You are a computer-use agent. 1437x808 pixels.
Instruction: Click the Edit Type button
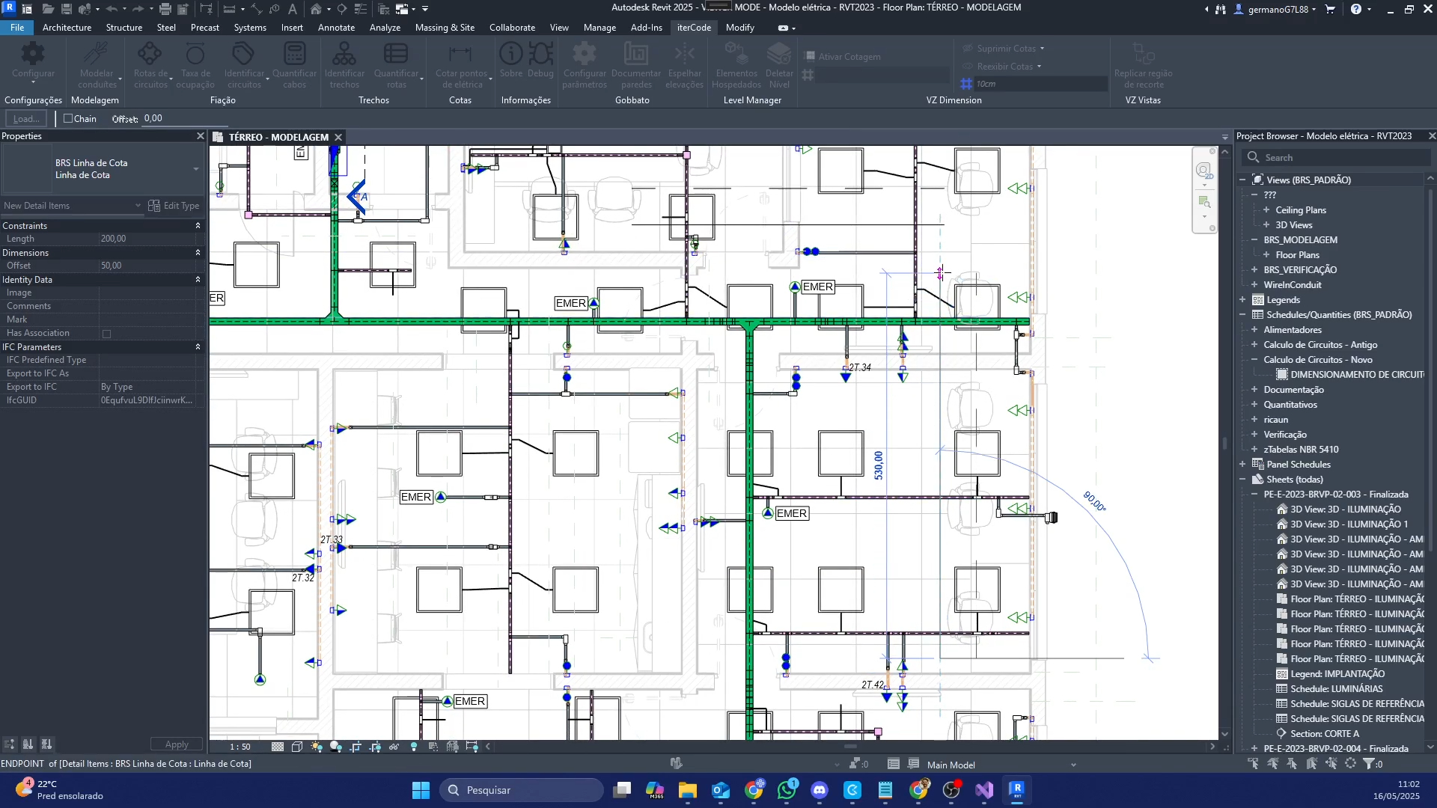tap(174, 206)
